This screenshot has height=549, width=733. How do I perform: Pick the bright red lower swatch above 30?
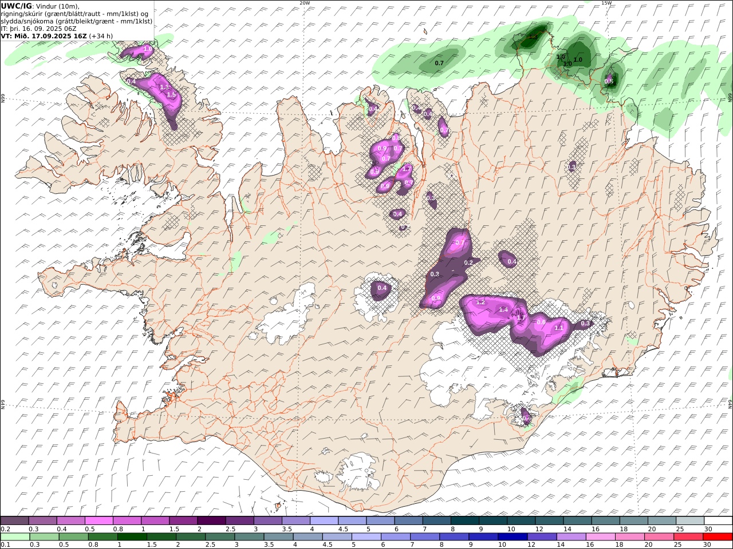pos(718,537)
